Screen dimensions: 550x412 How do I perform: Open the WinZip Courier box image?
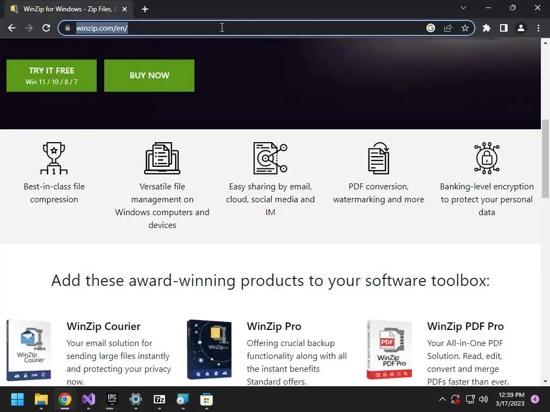click(x=29, y=350)
